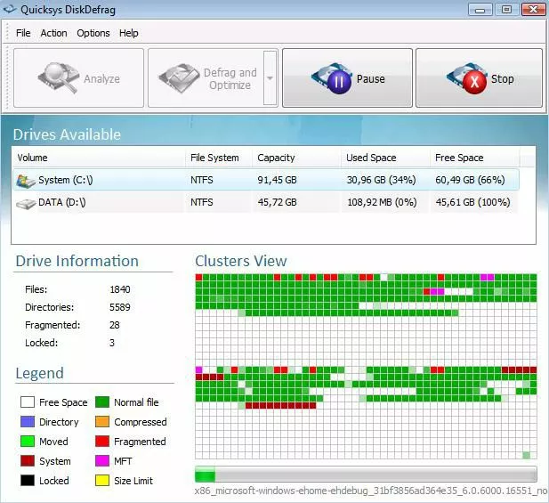Click the Fragmented count value 28
This screenshot has height=503, width=549.
[x=115, y=325]
